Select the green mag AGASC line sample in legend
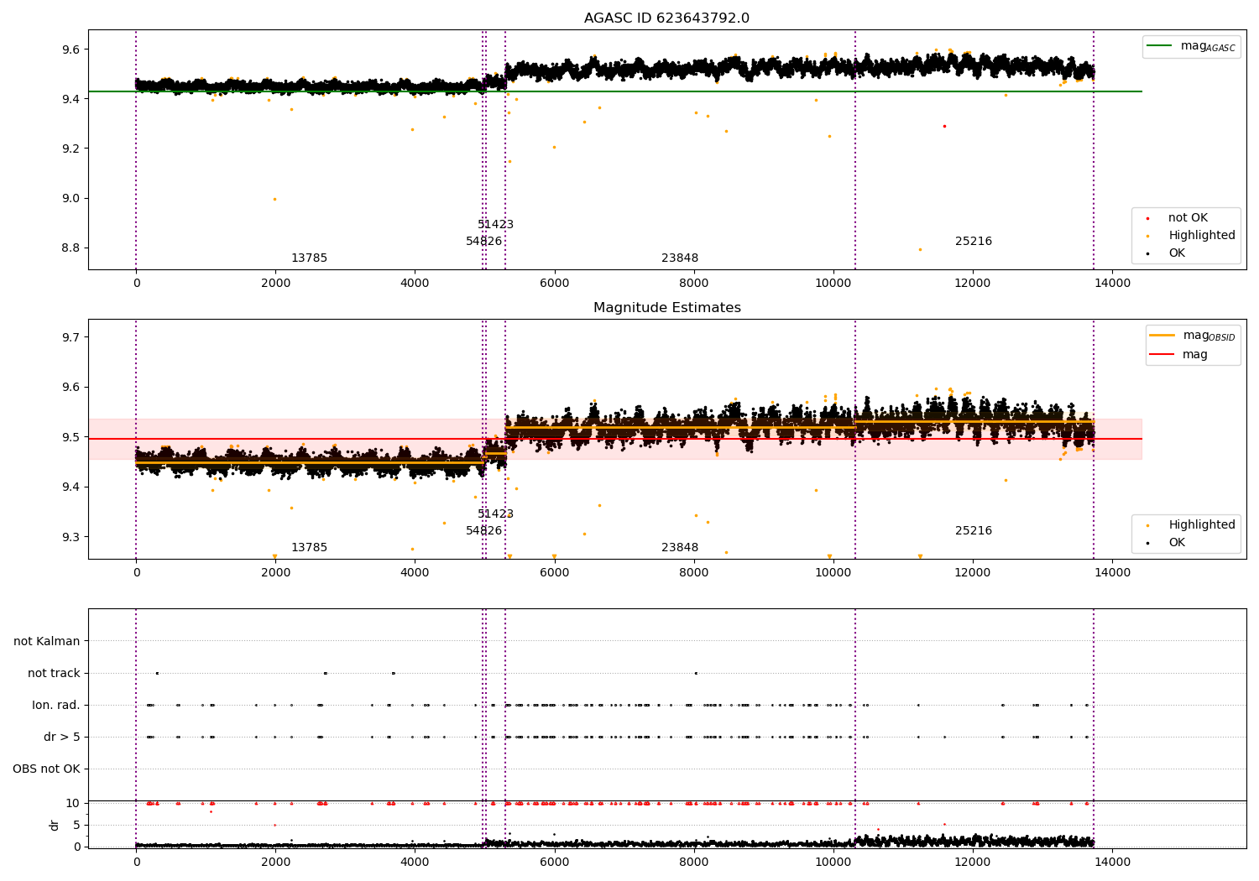Screen dimensions: 1259x881 1160,46
